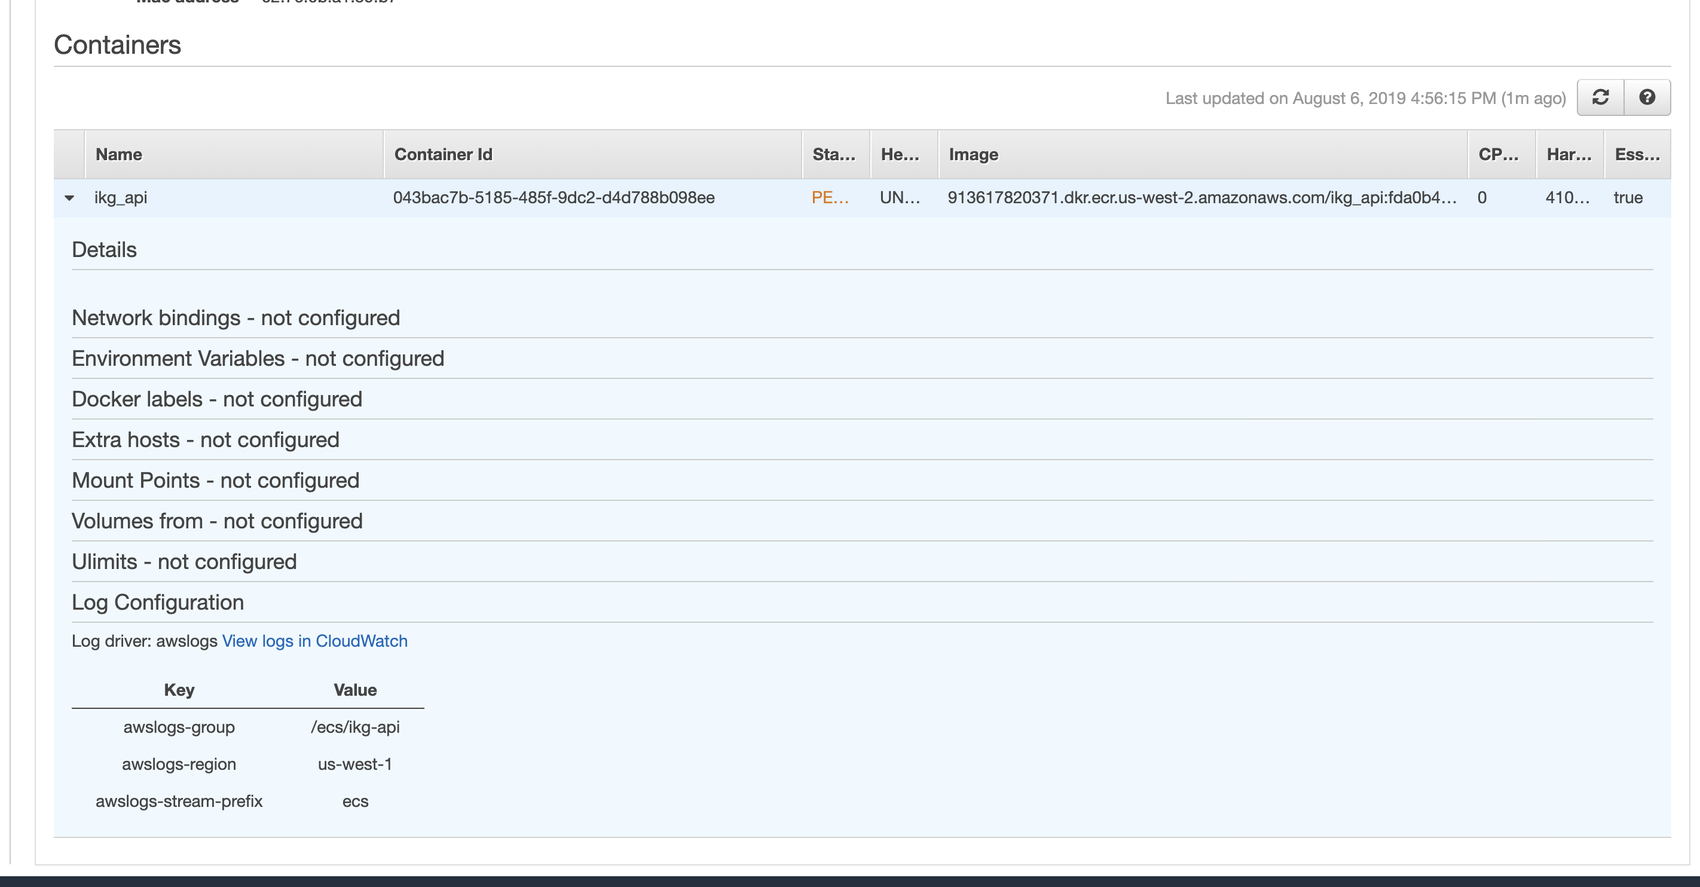Open View logs in CloudWatch link
This screenshot has width=1700, height=887.
click(x=315, y=641)
